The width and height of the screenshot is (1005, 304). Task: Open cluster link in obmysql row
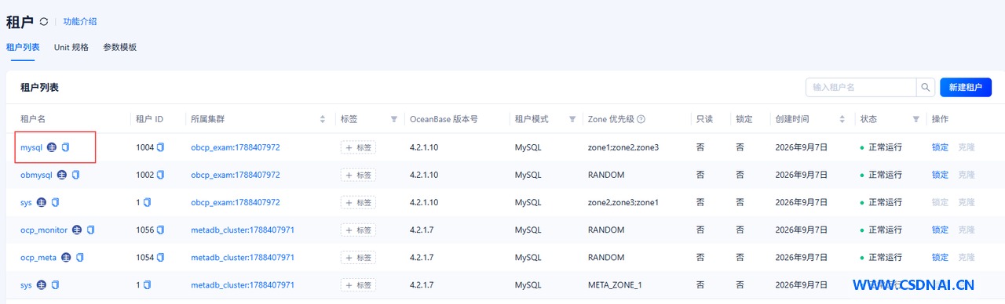click(235, 175)
